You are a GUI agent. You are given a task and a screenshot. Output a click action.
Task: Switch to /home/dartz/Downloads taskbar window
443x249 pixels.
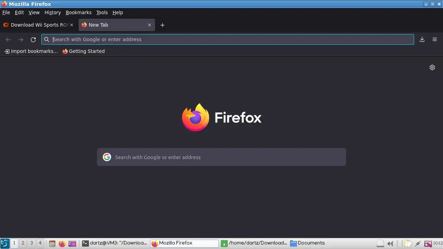pos(254,243)
